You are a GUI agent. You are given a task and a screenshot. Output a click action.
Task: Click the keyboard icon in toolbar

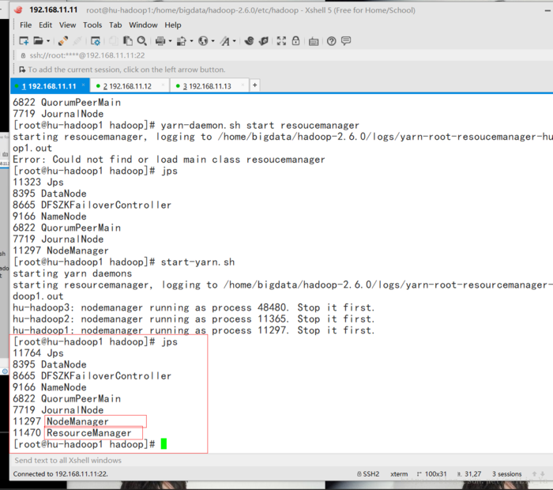pos(314,42)
